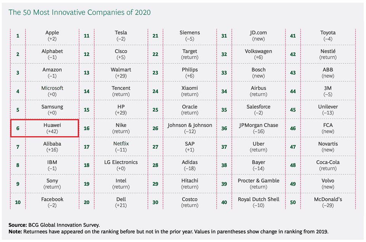The height and width of the screenshot is (242, 366).
Task: Click the JPMorgan Chase entry
Action: [258, 128]
